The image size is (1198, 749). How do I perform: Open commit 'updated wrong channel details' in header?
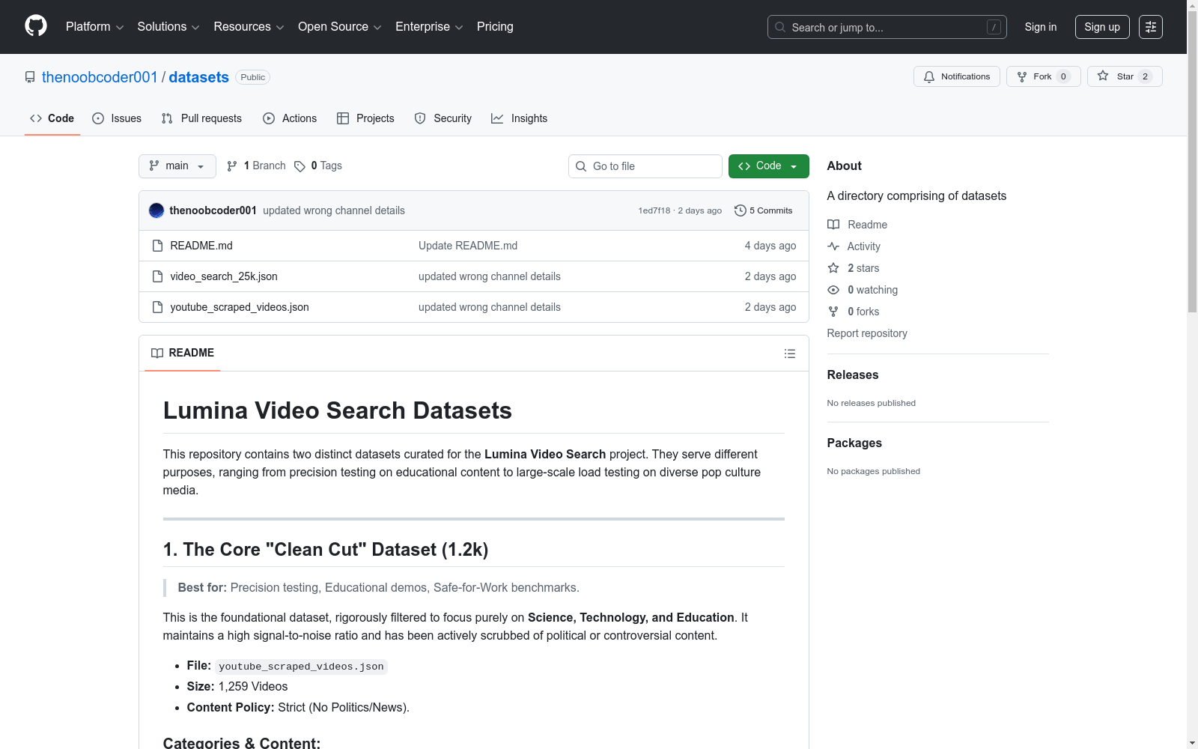point(334,210)
